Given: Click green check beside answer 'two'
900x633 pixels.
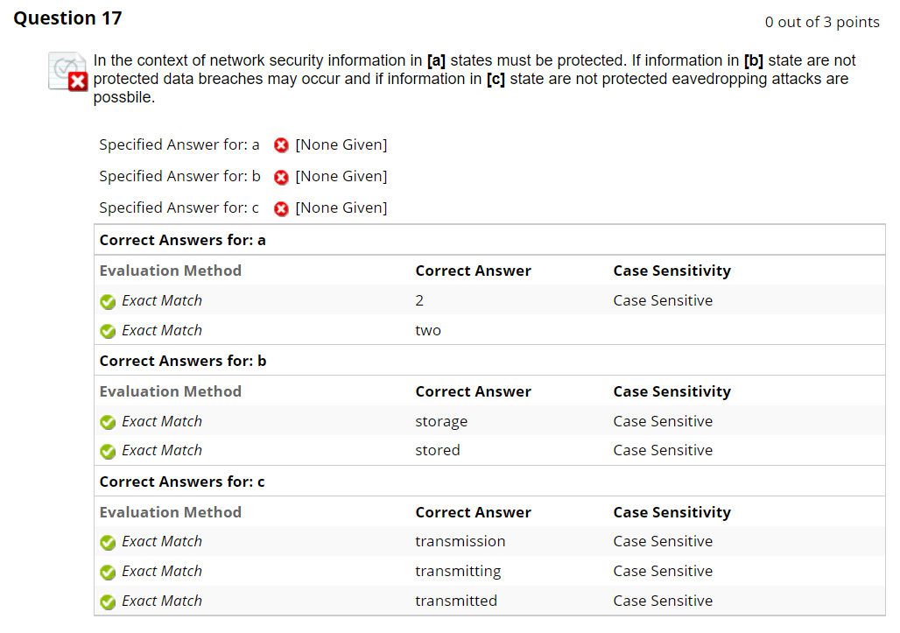Looking at the screenshot, I should click(x=108, y=331).
